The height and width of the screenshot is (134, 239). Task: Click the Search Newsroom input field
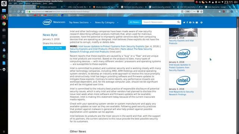(x=159, y=22)
